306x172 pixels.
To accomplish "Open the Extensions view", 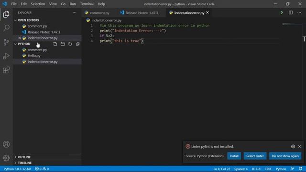I will [x=6, y=70].
